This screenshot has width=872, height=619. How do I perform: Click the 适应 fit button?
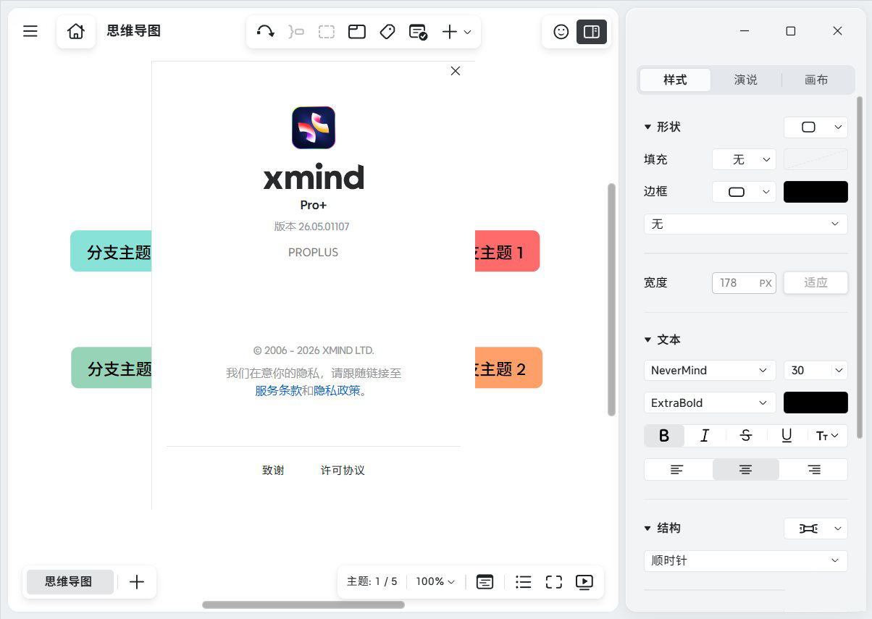tap(816, 282)
